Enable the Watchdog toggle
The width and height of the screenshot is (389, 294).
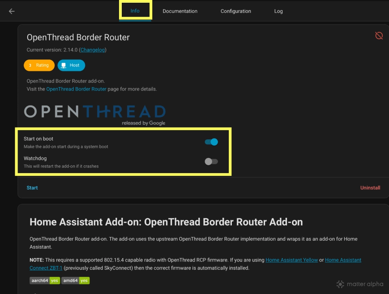[x=211, y=161]
